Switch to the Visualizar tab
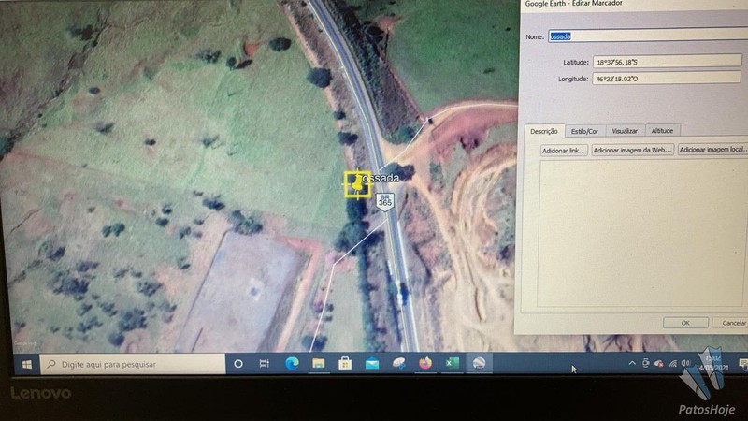748x421 pixels. (x=625, y=131)
